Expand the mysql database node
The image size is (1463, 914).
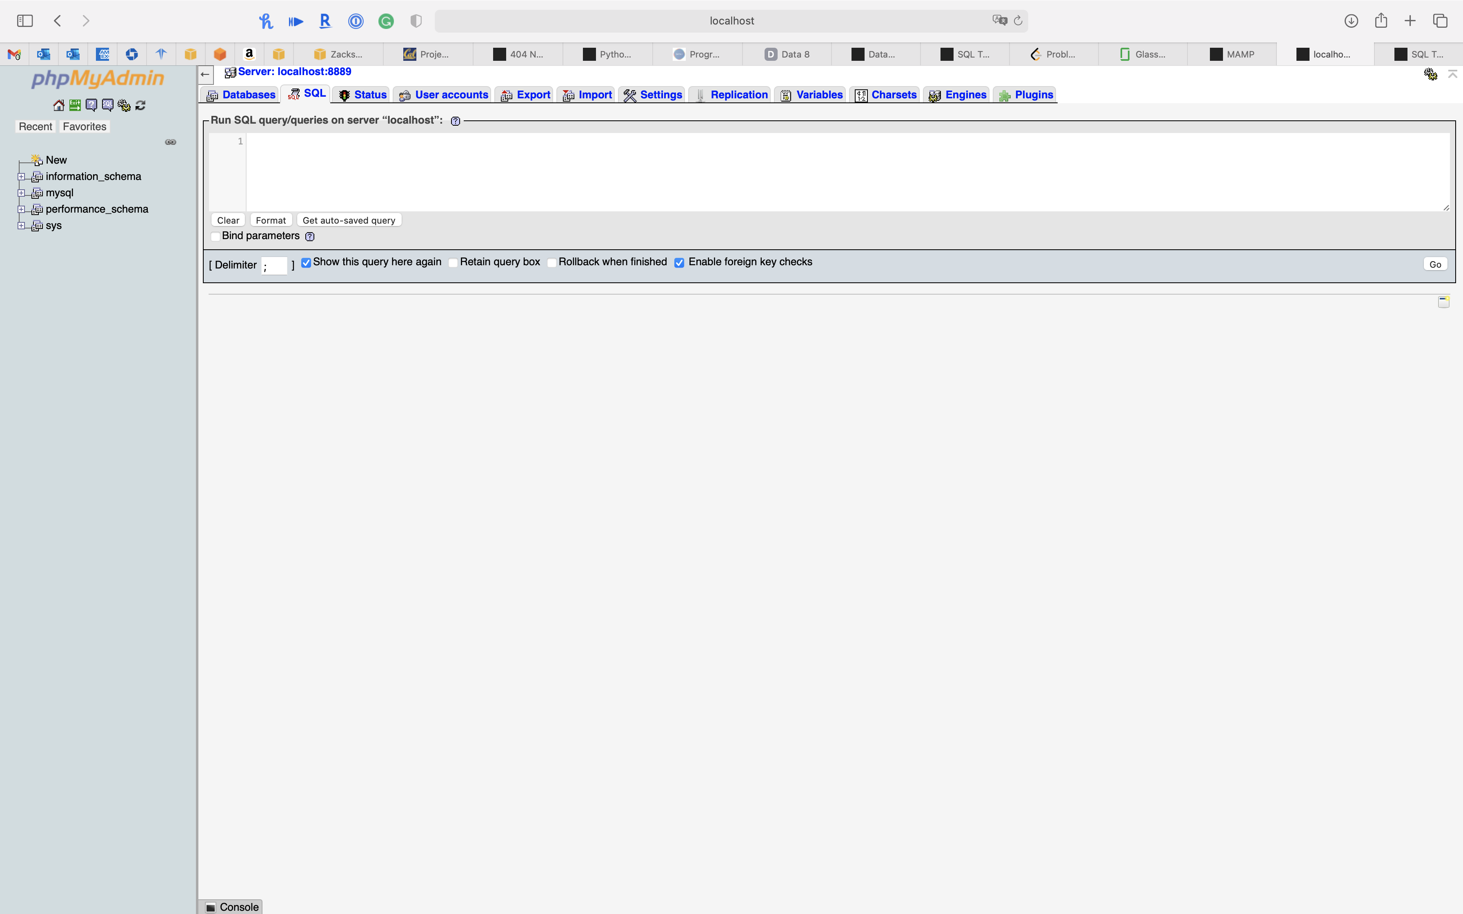(21, 193)
